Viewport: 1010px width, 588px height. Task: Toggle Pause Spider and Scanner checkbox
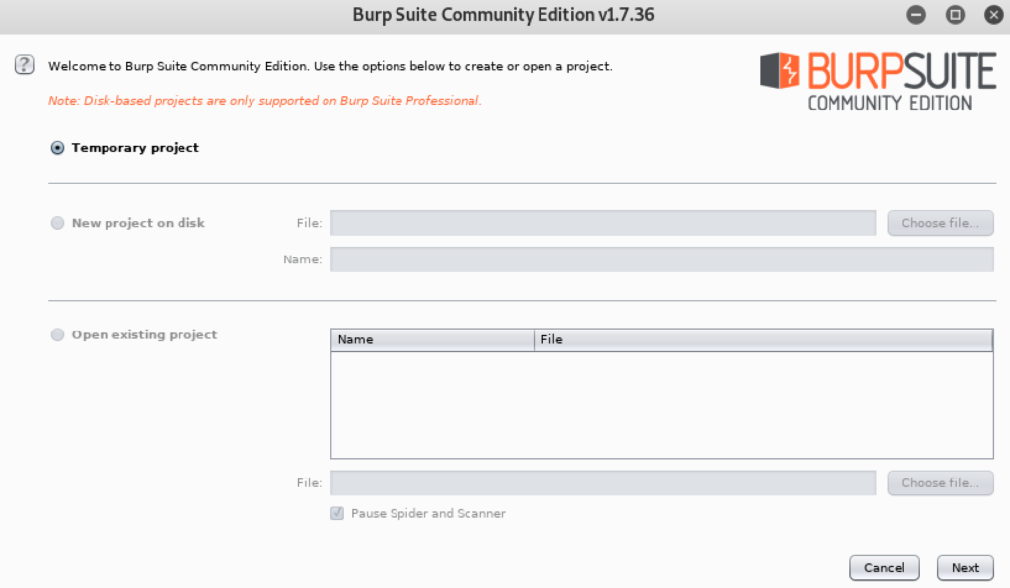point(337,513)
